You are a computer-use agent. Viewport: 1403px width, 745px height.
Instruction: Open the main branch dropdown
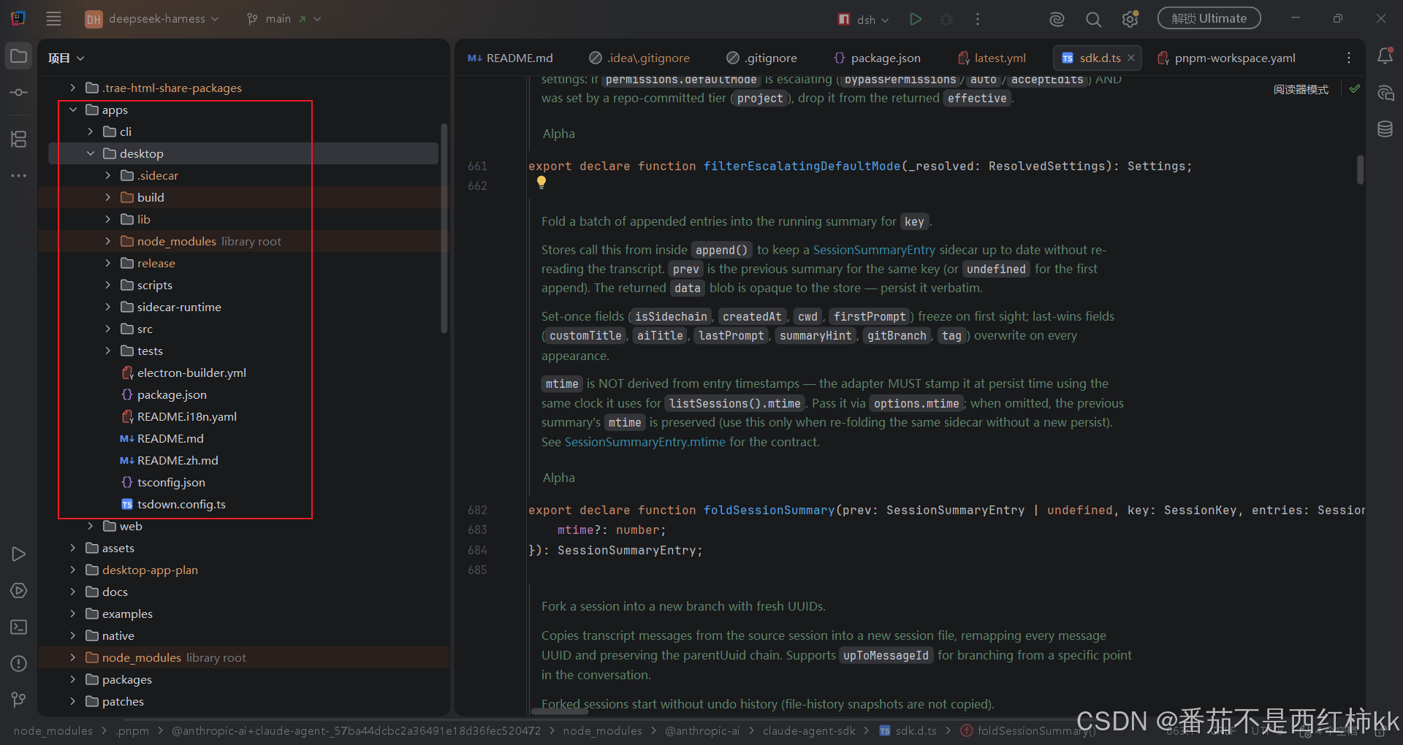(x=284, y=19)
